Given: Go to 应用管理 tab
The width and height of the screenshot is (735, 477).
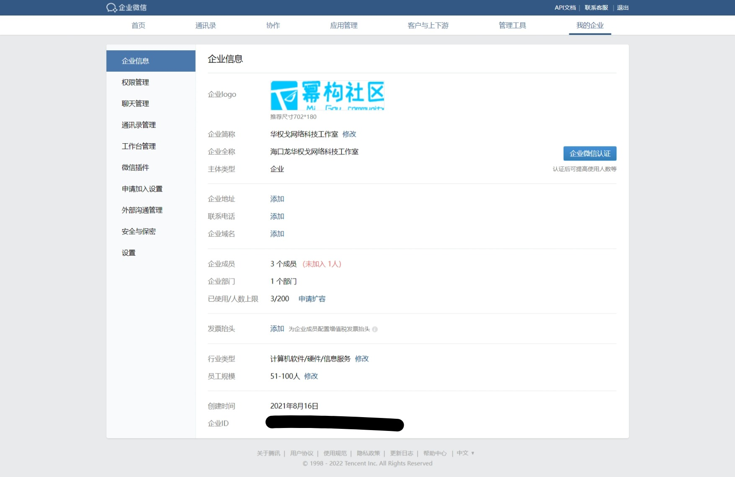Looking at the screenshot, I should click(x=344, y=26).
